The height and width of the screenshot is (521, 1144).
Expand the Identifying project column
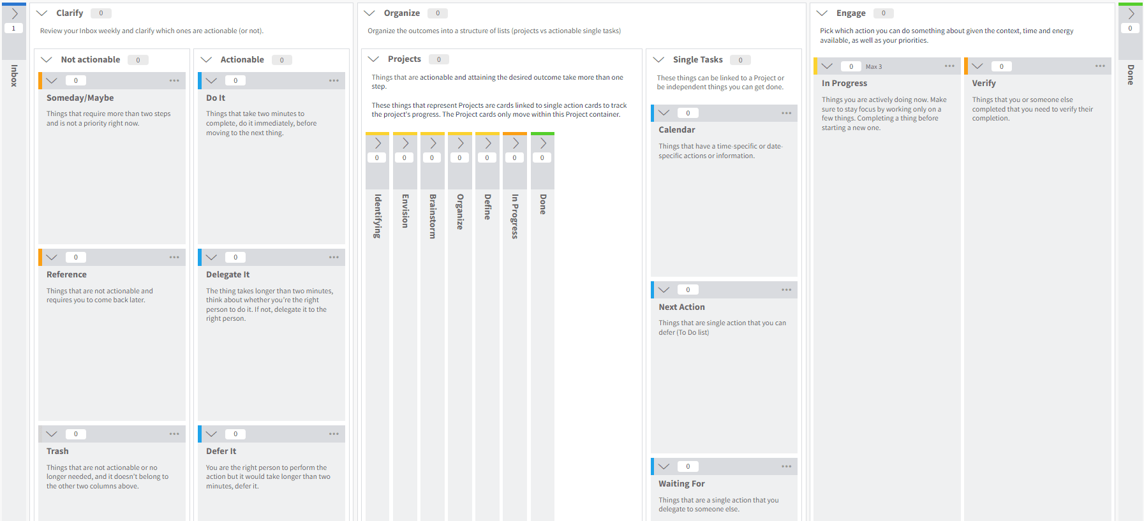377,143
